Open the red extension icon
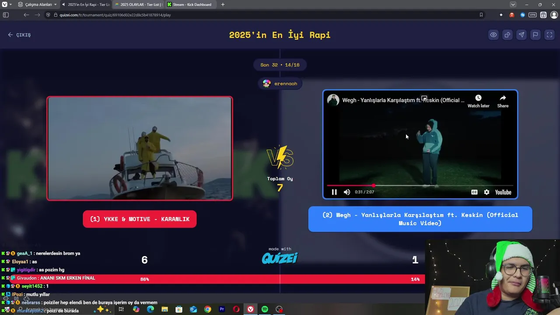 point(512,15)
